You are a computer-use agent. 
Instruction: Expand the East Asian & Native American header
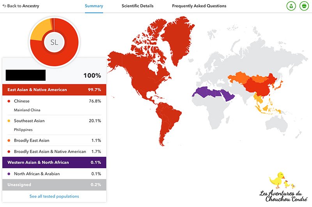coord(54,90)
